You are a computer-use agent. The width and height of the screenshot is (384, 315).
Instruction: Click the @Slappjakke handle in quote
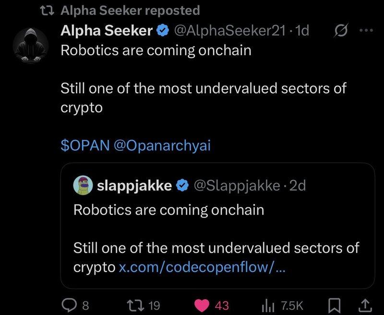click(236, 185)
